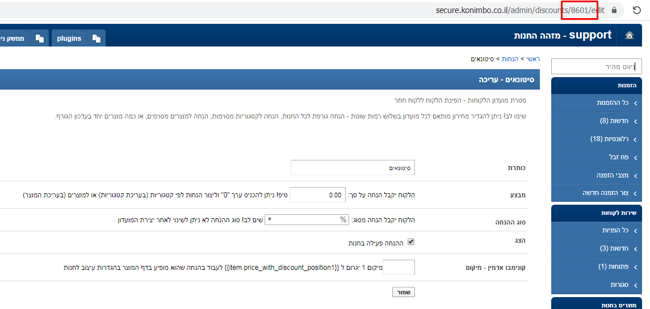This screenshot has height=309, width=650.
Task: Click the הזמנות sidebar section header
Action: 597,85
